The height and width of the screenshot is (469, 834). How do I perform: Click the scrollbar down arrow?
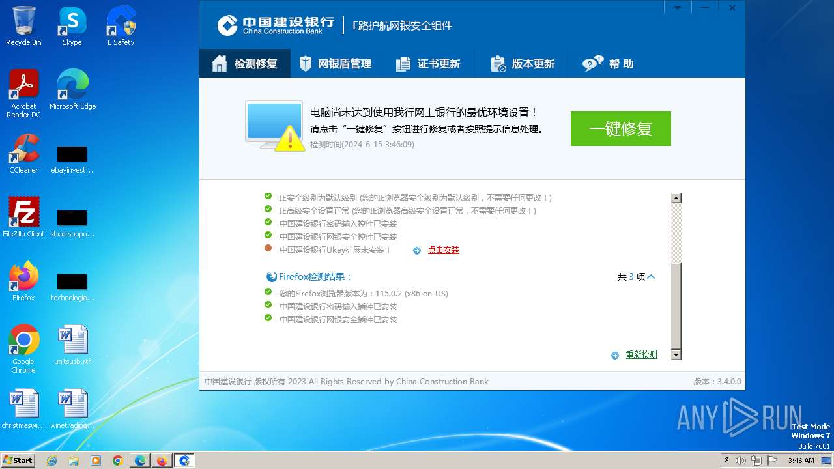click(676, 355)
